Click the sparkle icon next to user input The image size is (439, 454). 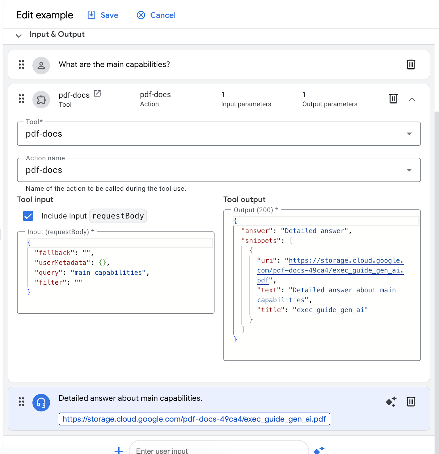[319, 450]
